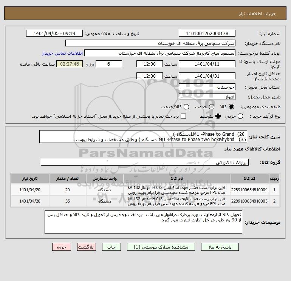Select the کالا radio button
The height and width of the screenshot is (281, 291).
231,107
